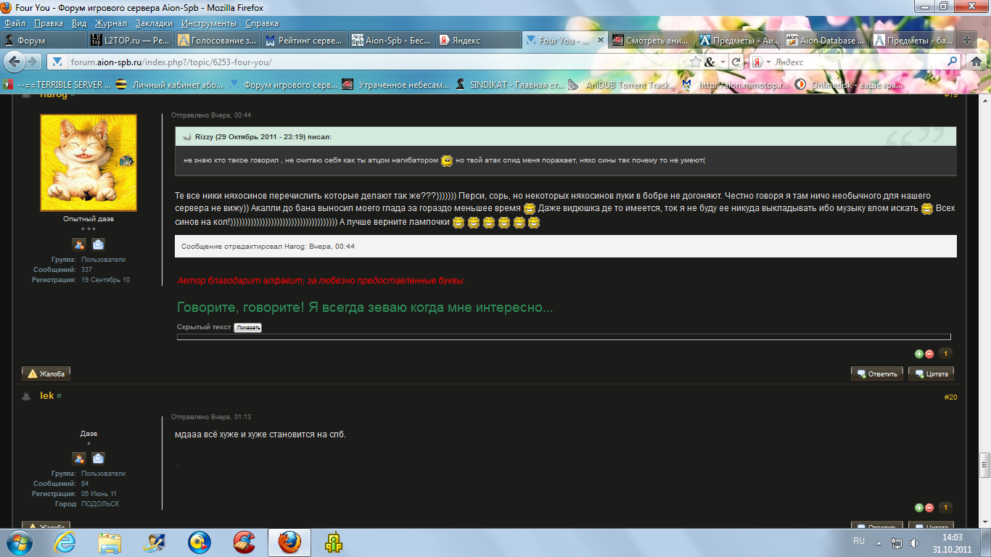Viewport: 991px width, 557px height.
Task: Open the CCleaner-like red icon on taskbar
Action: 244,542
